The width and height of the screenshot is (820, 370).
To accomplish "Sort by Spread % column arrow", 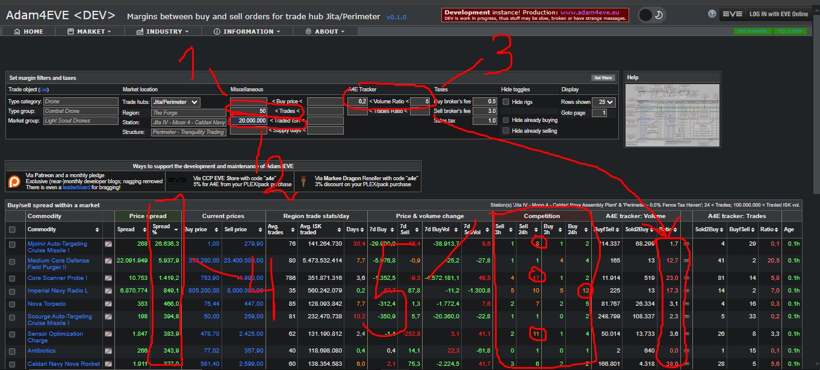I will (x=176, y=229).
